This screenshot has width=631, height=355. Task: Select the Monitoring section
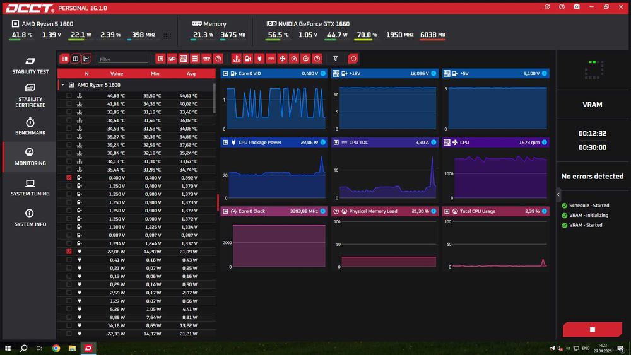point(30,157)
